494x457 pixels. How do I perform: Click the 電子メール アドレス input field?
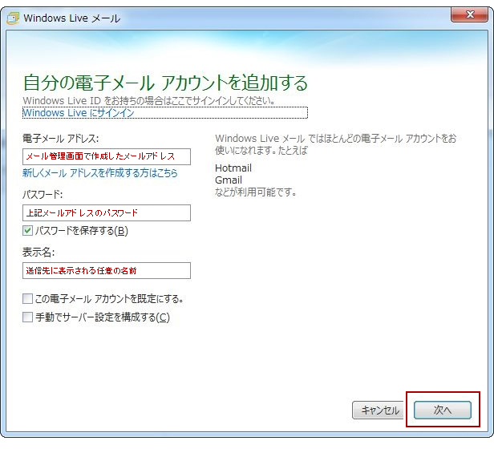coord(107,156)
